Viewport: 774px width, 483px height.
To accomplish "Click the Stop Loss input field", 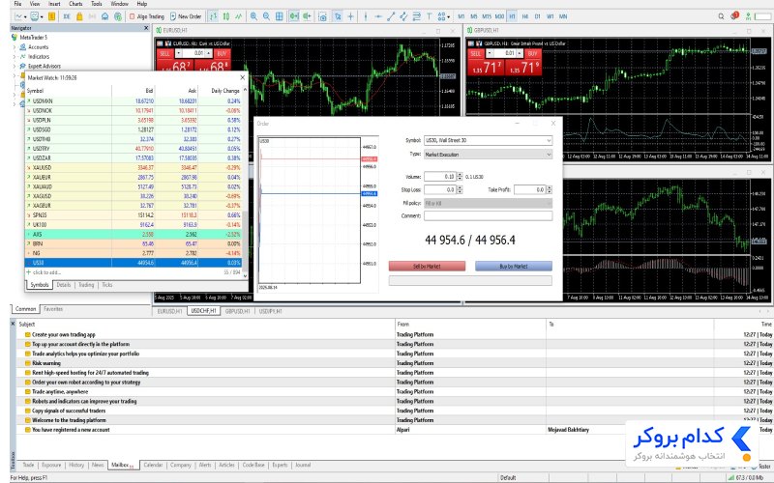I will (440, 189).
